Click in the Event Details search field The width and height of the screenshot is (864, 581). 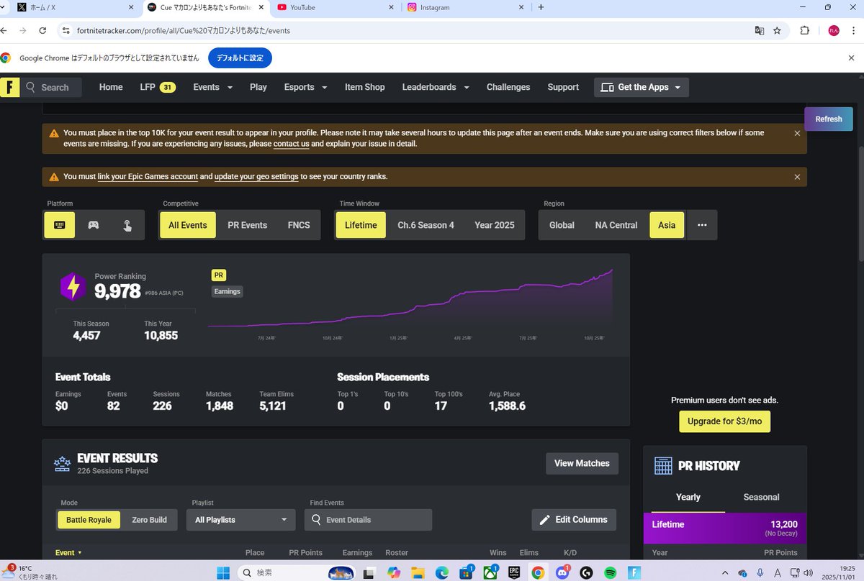coord(368,520)
